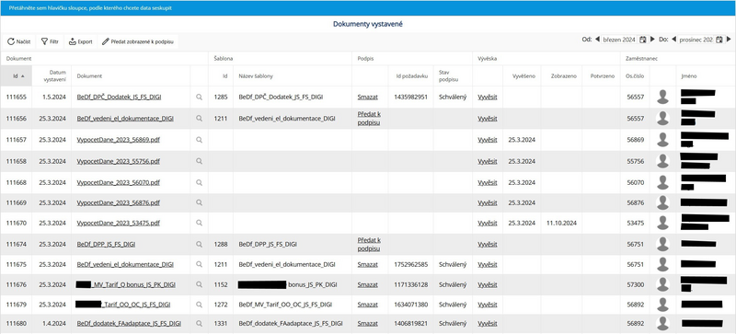Screen dimensions: 736x334
Task: Sort by Název šablony column header
Action: pyautogui.click(x=292, y=75)
